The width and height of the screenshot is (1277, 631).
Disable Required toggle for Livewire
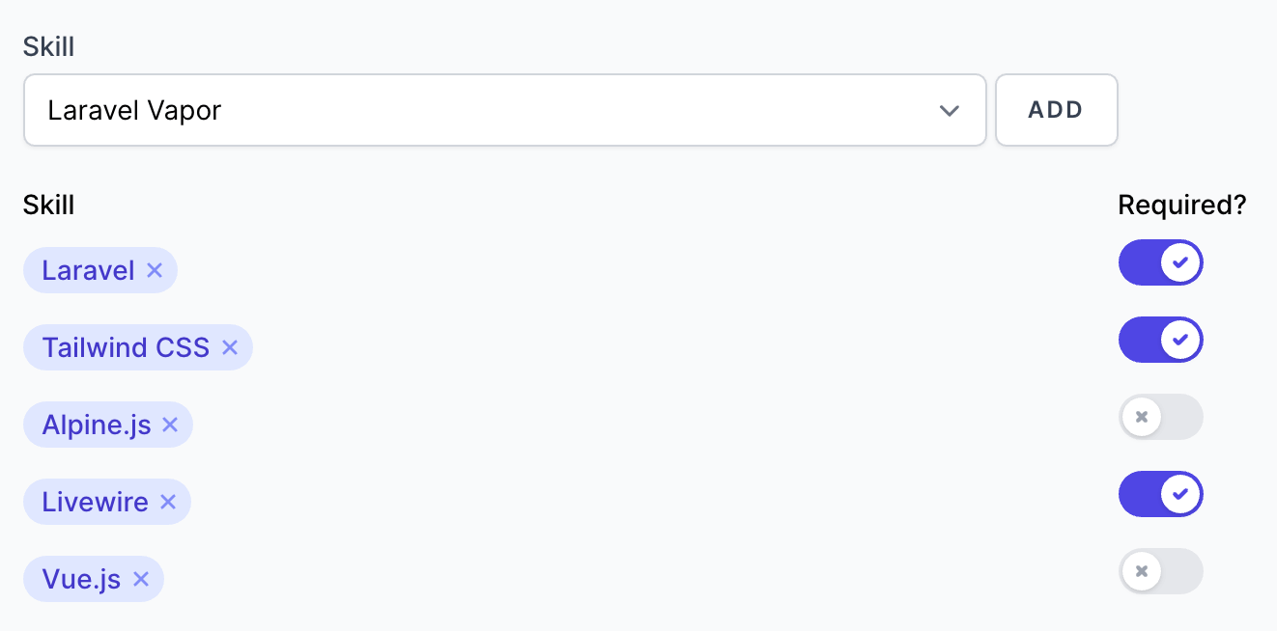pos(1161,494)
